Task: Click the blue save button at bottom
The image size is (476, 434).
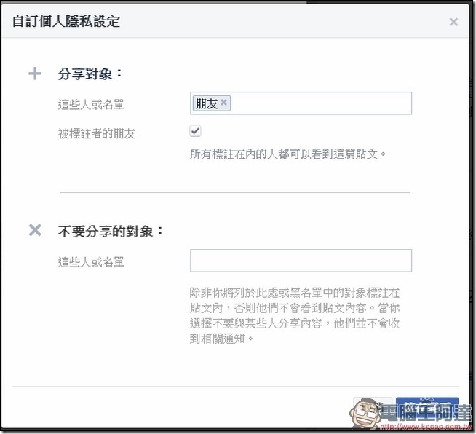Action: (427, 408)
